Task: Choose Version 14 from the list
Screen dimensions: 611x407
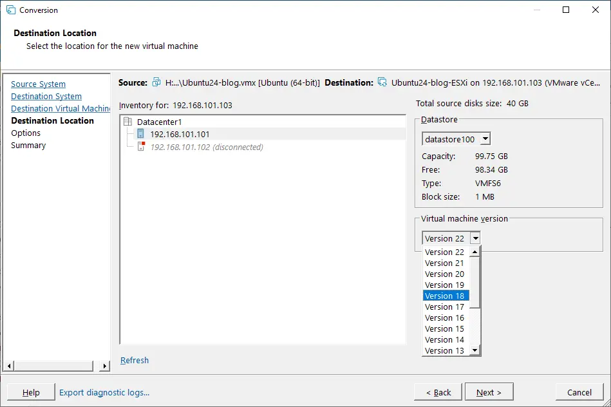Action: tap(446, 339)
